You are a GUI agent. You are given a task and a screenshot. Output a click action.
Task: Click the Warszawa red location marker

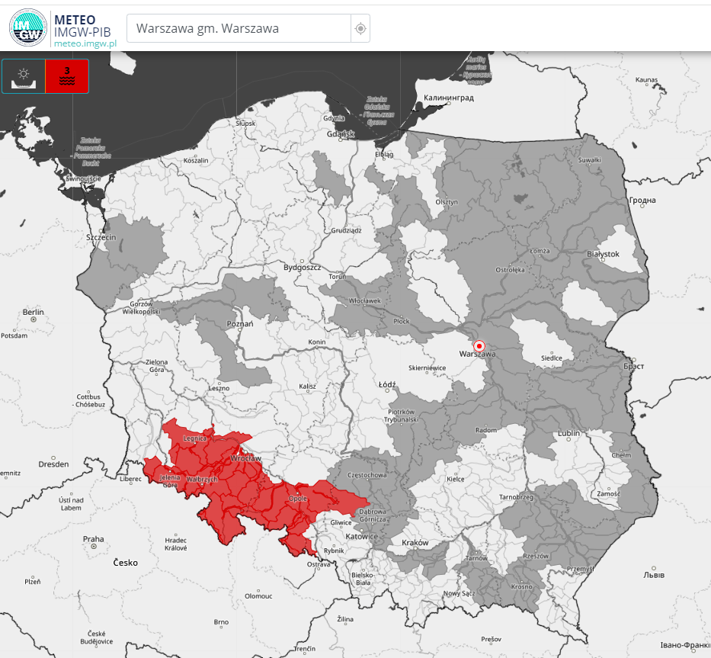479,345
